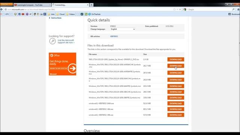The image size is (240, 135).
Task: Open the KB976932 article link
Action: point(114,36)
